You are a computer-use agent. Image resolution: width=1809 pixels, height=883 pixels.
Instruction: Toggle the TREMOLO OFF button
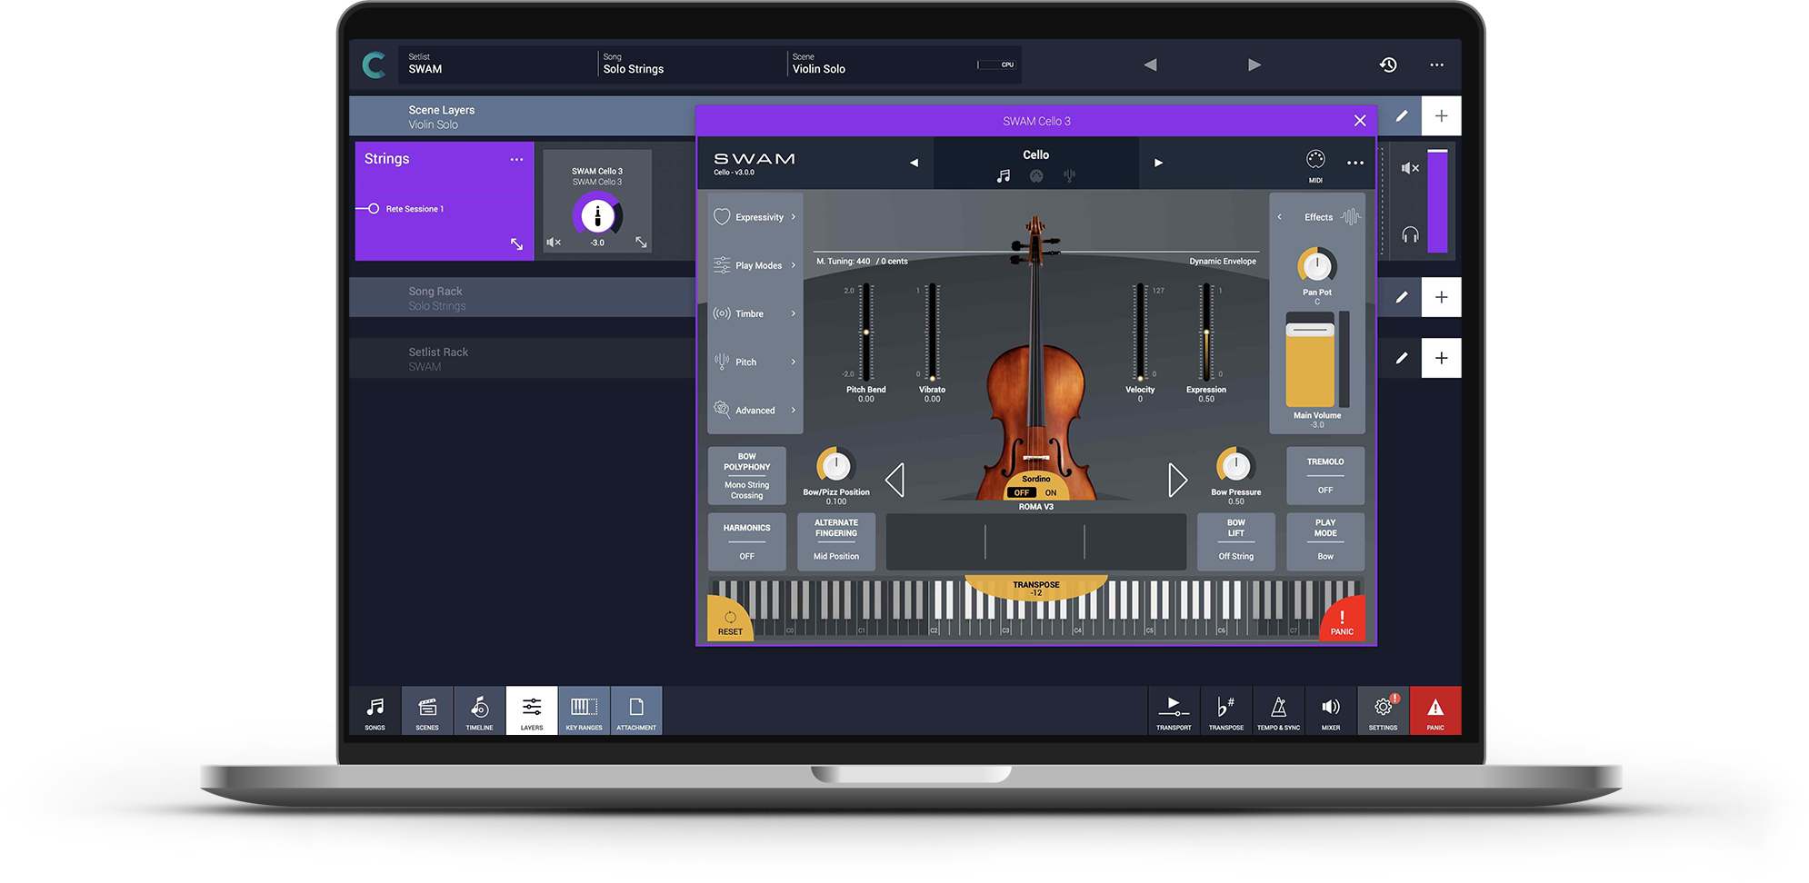point(1325,476)
